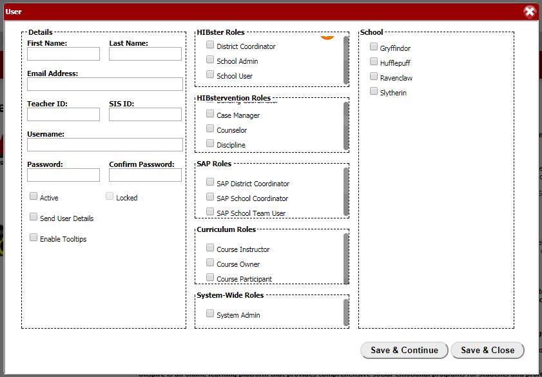The image size is (542, 377).
Task: Select the Password field
Action: (x=64, y=175)
